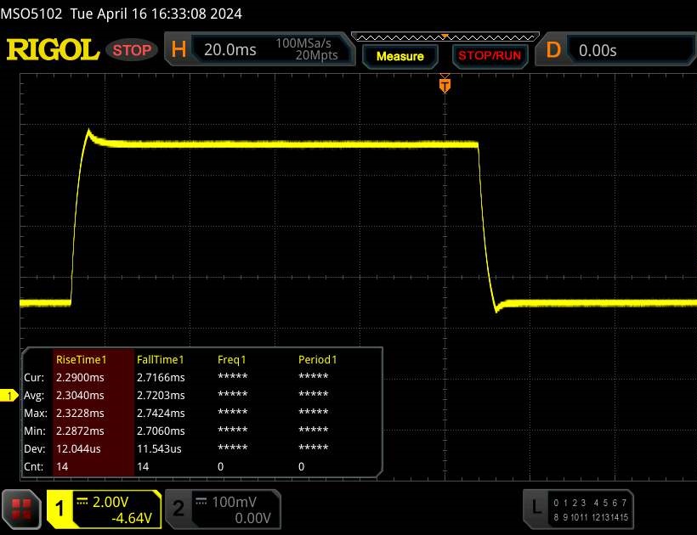Screen dimensions: 697x535
Task: Click the 2.7166ms current fall time value
Action: tap(161, 377)
